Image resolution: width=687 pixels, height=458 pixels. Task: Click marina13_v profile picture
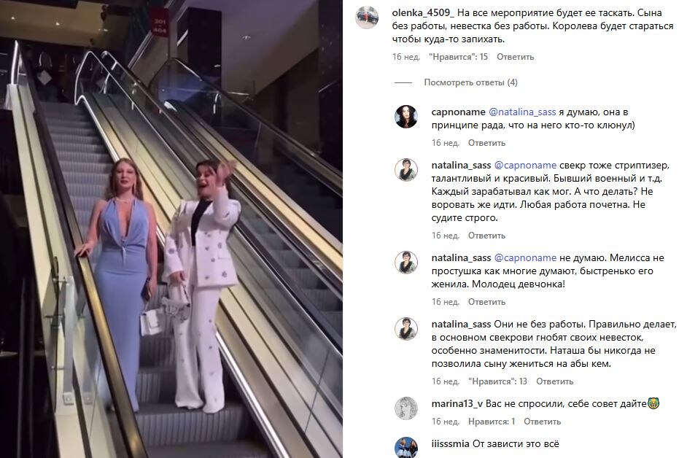tap(406, 408)
